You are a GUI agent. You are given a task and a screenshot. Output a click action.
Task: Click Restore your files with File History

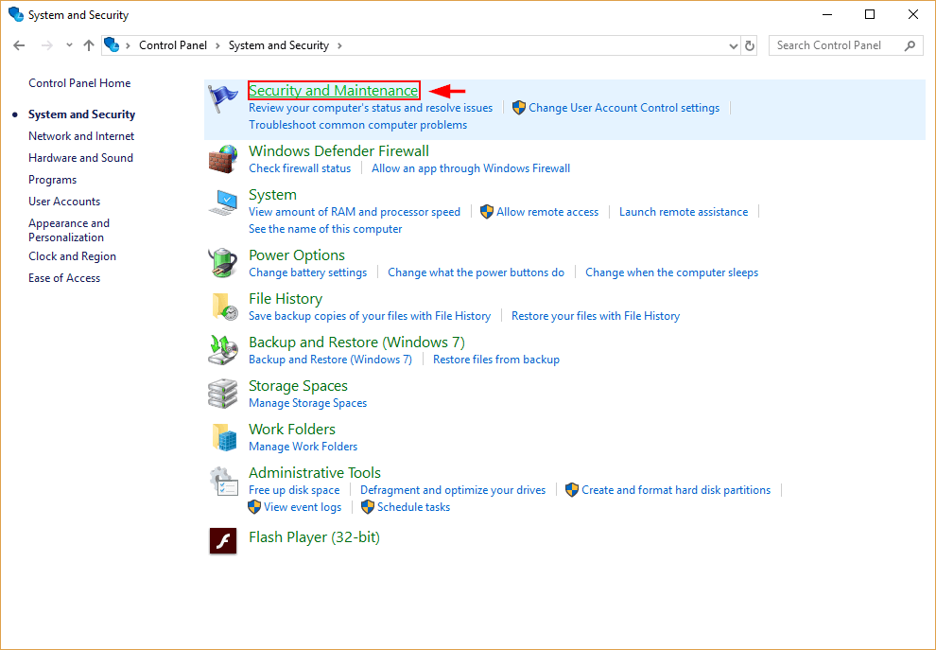point(596,316)
